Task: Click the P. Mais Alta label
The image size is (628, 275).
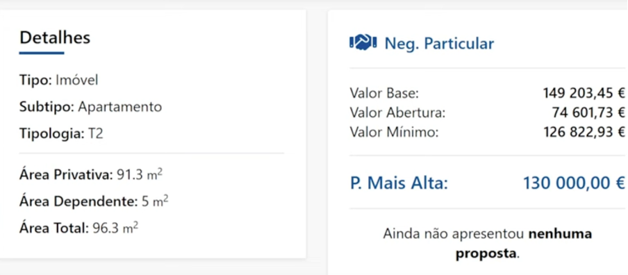Action: tap(399, 183)
